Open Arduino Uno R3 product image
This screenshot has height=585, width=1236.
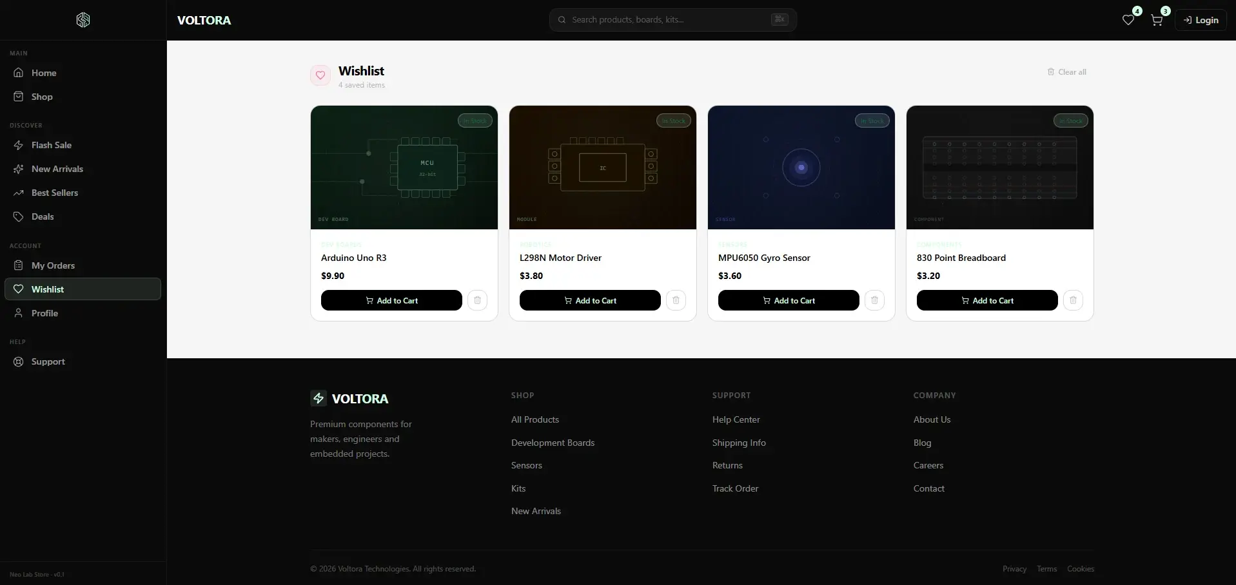[x=404, y=168]
